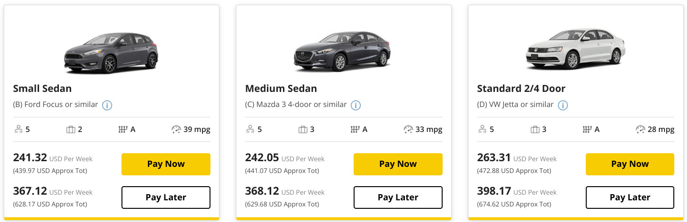This screenshot has height=222, width=687.
Task: Select Pay Now for the Medium Sedan
Action: pos(398,164)
